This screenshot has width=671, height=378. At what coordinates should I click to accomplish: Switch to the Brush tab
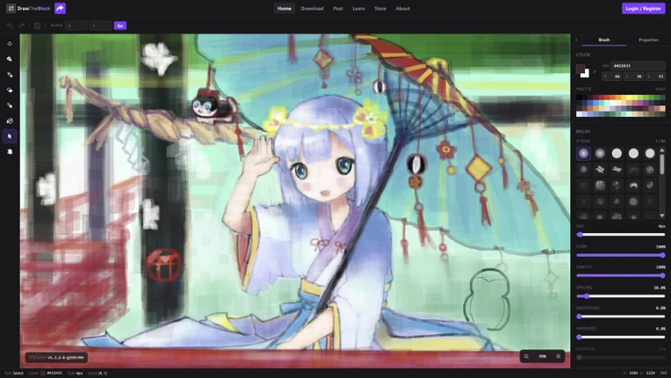[x=604, y=40]
